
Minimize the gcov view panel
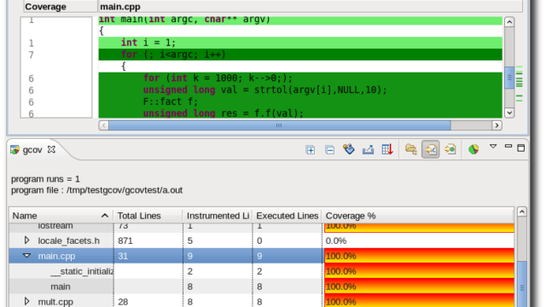pyautogui.click(x=508, y=146)
